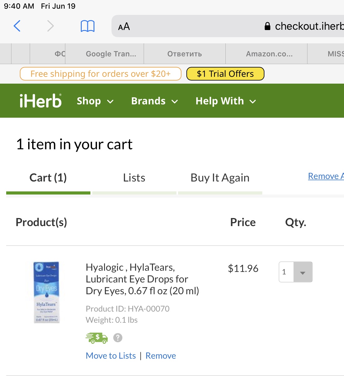Click the gray question mark help icon
The height and width of the screenshot is (376, 344).
tap(118, 338)
